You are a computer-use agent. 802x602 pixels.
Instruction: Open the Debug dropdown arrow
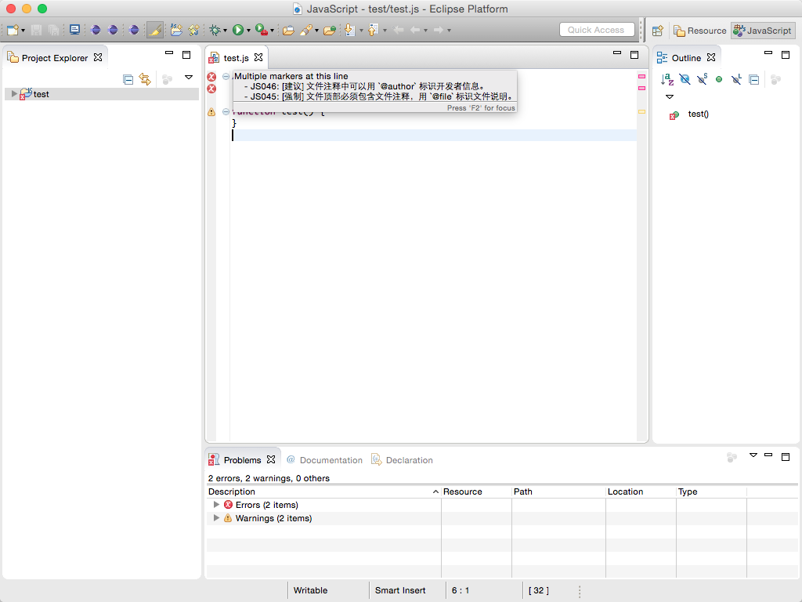(x=225, y=31)
